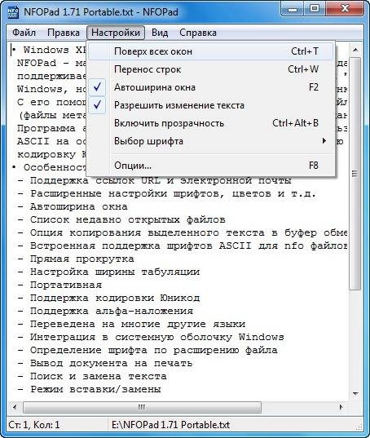Click line 'Режим вставки/замены'

tap(95, 389)
